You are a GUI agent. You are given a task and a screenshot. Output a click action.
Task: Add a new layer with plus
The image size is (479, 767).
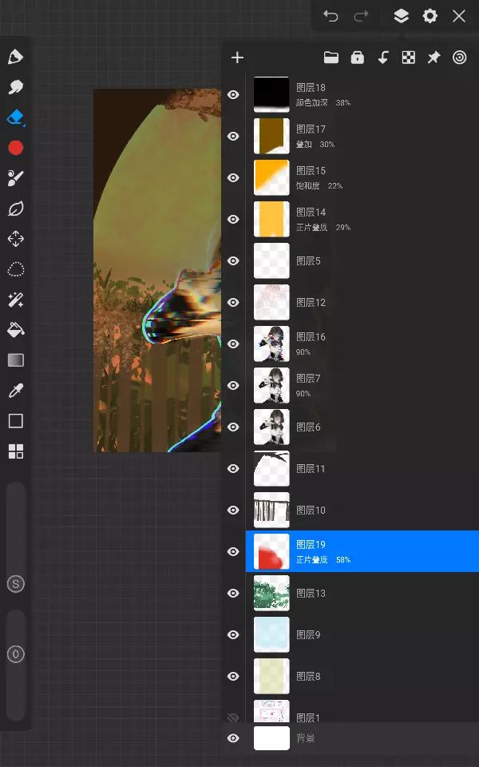[237, 58]
